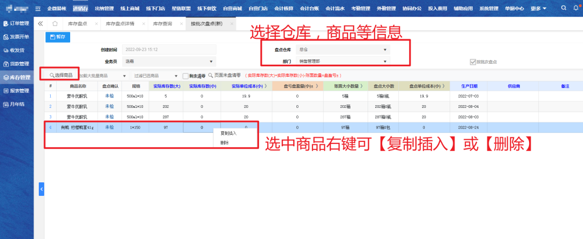
Task: Toggle the 剩余清零 checkbox
Action: coord(186,76)
